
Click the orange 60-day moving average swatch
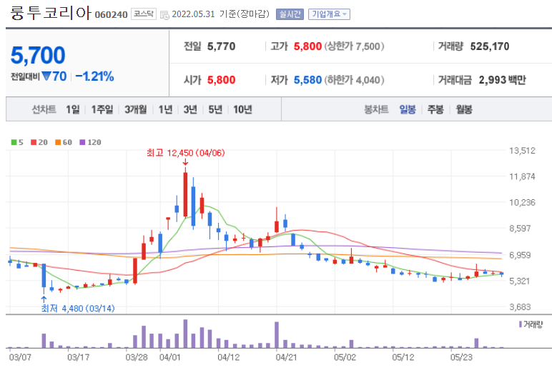click(58, 142)
